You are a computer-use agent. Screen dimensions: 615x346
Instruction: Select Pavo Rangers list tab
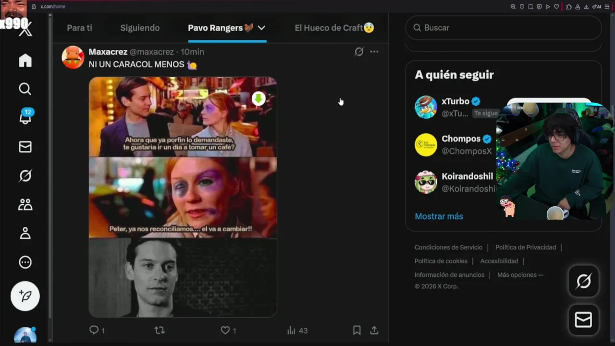point(221,28)
